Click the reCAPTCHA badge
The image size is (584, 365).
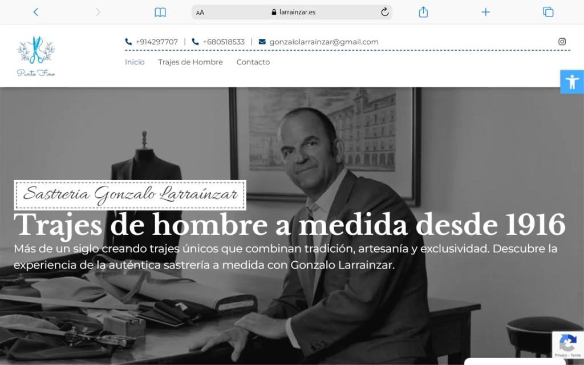point(567,345)
